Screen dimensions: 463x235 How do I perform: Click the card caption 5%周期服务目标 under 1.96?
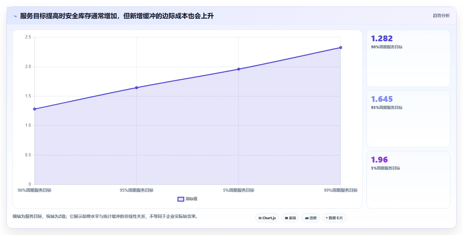point(386,168)
